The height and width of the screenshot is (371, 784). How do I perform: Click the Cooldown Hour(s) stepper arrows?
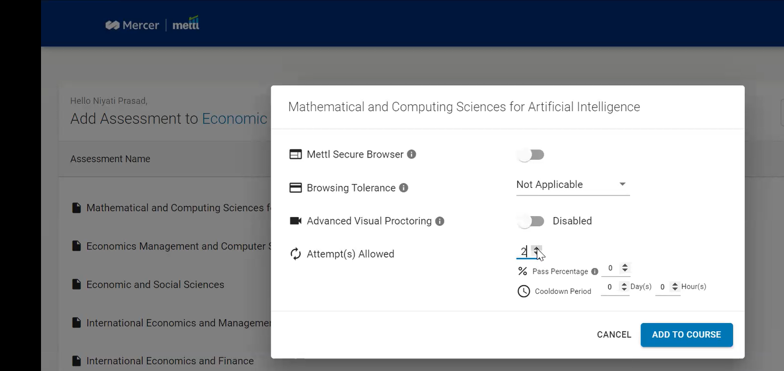point(675,287)
